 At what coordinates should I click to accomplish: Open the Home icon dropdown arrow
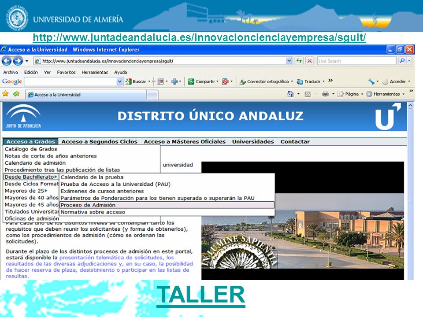(x=298, y=94)
